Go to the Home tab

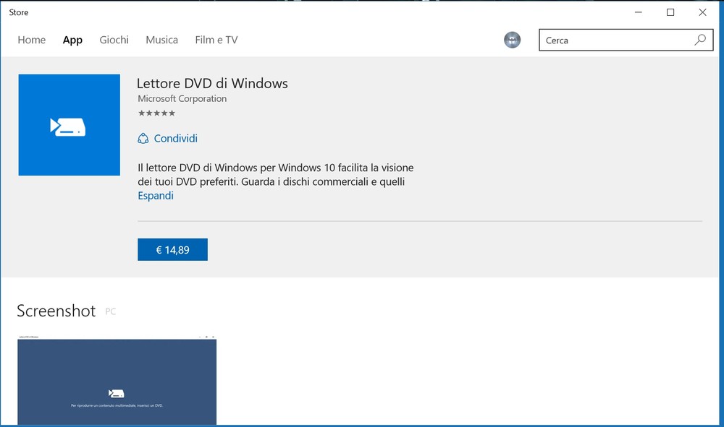(31, 40)
